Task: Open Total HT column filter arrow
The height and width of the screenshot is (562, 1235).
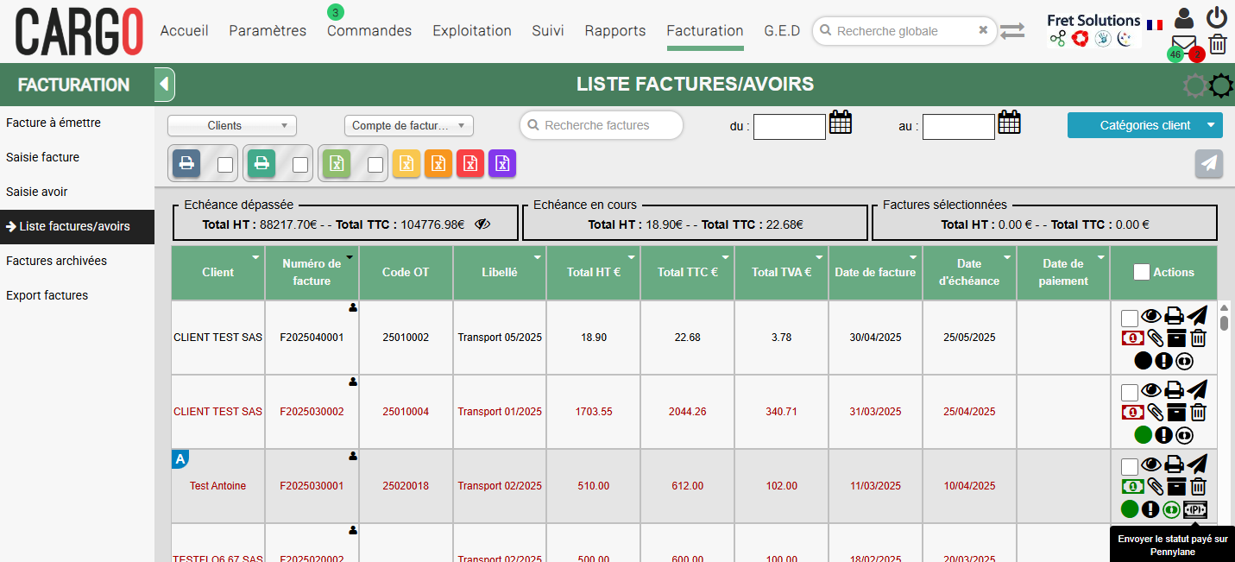Action: pyautogui.click(x=631, y=257)
